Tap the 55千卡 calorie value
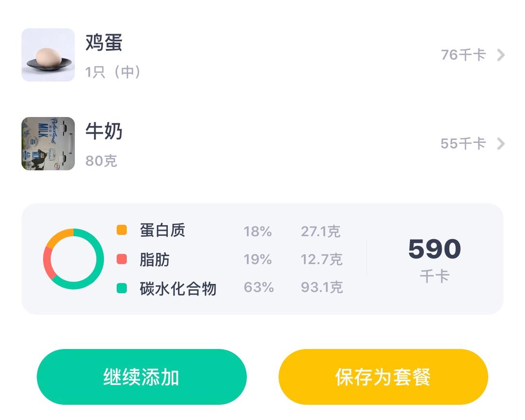The height and width of the screenshot is (420, 525). [x=463, y=144]
